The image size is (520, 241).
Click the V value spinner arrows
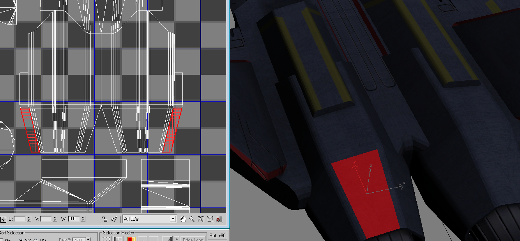coord(55,219)
